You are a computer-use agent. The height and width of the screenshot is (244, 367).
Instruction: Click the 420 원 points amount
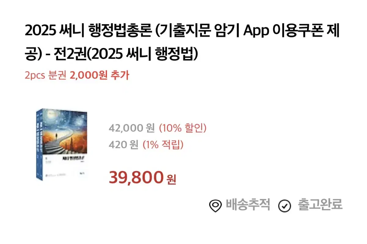click(124, 144)
